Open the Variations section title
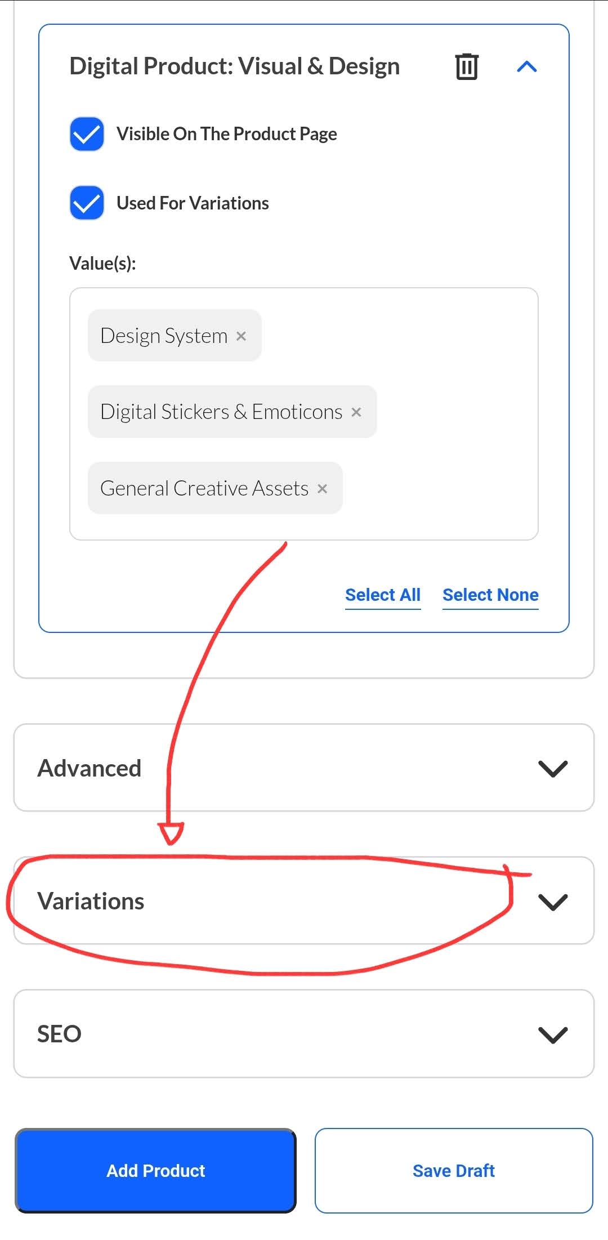 point(91,902)
